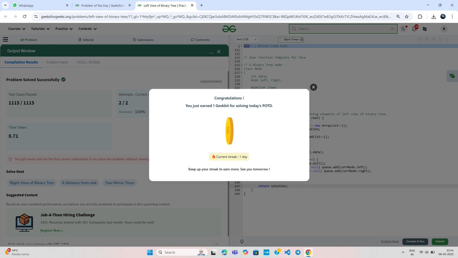The height and width of the screenshot is (258, 458).
Task: Select the Custom Input tab in Output Window
Action: [x=57, y=62]
